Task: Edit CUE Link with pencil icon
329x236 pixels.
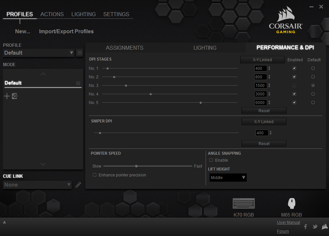Action: click(78, 185)
